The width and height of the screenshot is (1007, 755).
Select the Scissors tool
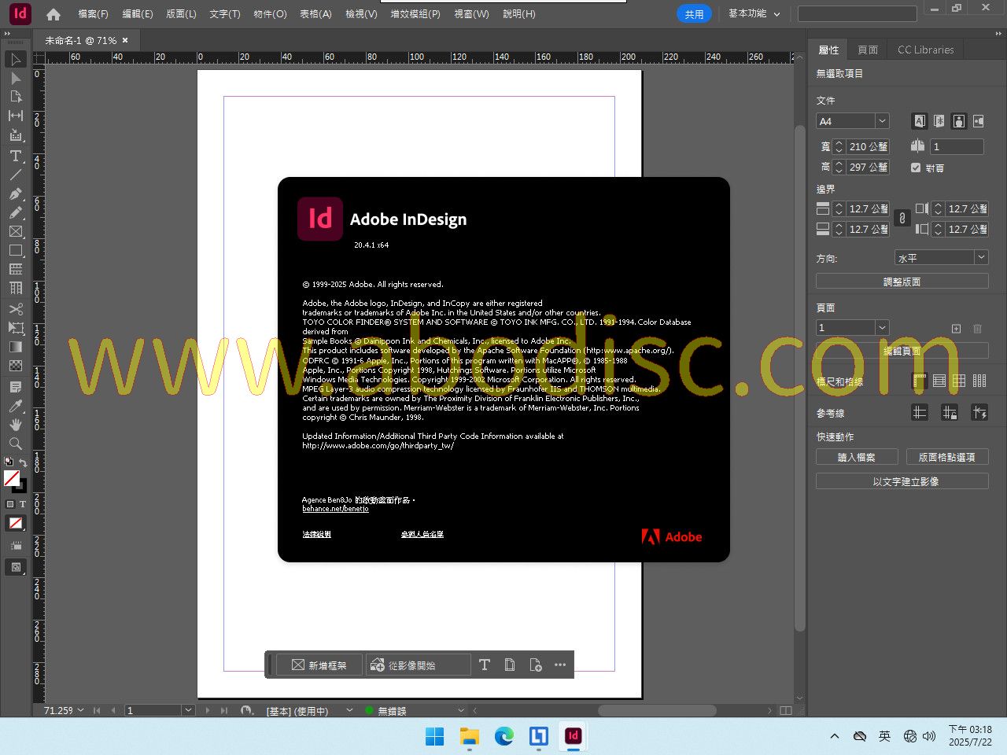[x=16, y=309]
